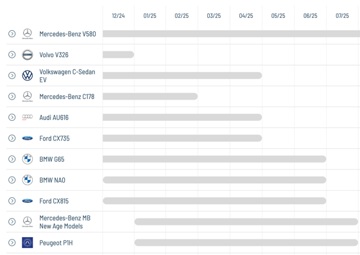Select the Peugeot P1H timeline bar
This screenshot has width=360, height=255.
tap(246, 243)
